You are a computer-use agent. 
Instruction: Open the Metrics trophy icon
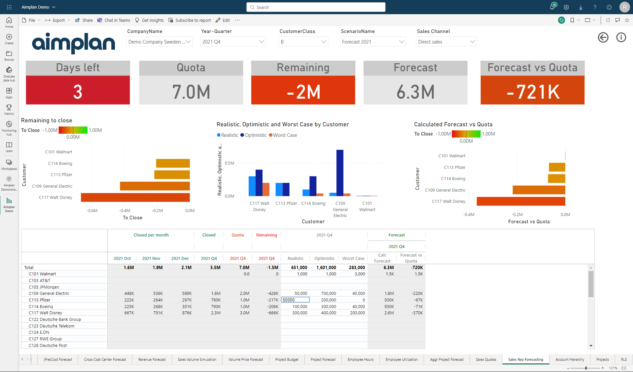(9, 109)
